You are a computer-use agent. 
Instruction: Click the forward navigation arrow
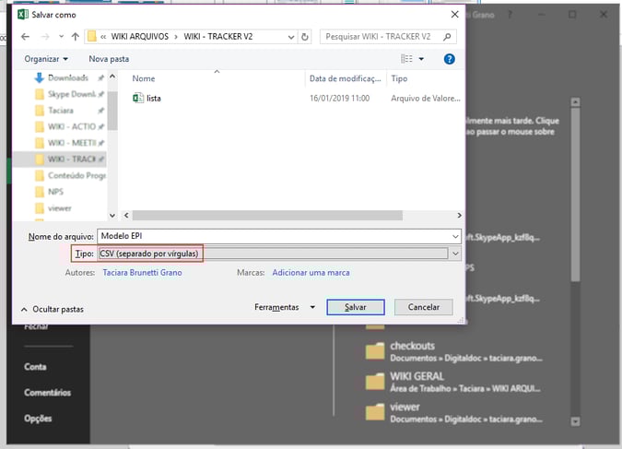[x=45, y=37]
